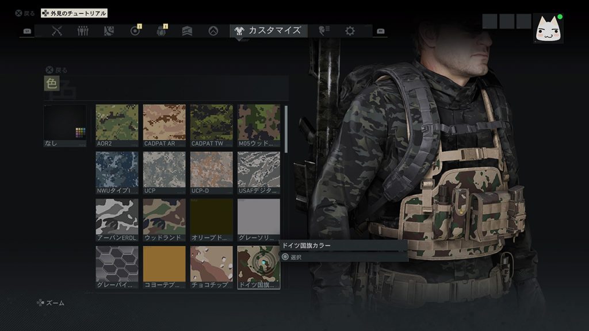This screenshot has width=589, height=331.
Task: Open the objectives target tab icon
Action: pyautogui.click(x=135, y=31)
